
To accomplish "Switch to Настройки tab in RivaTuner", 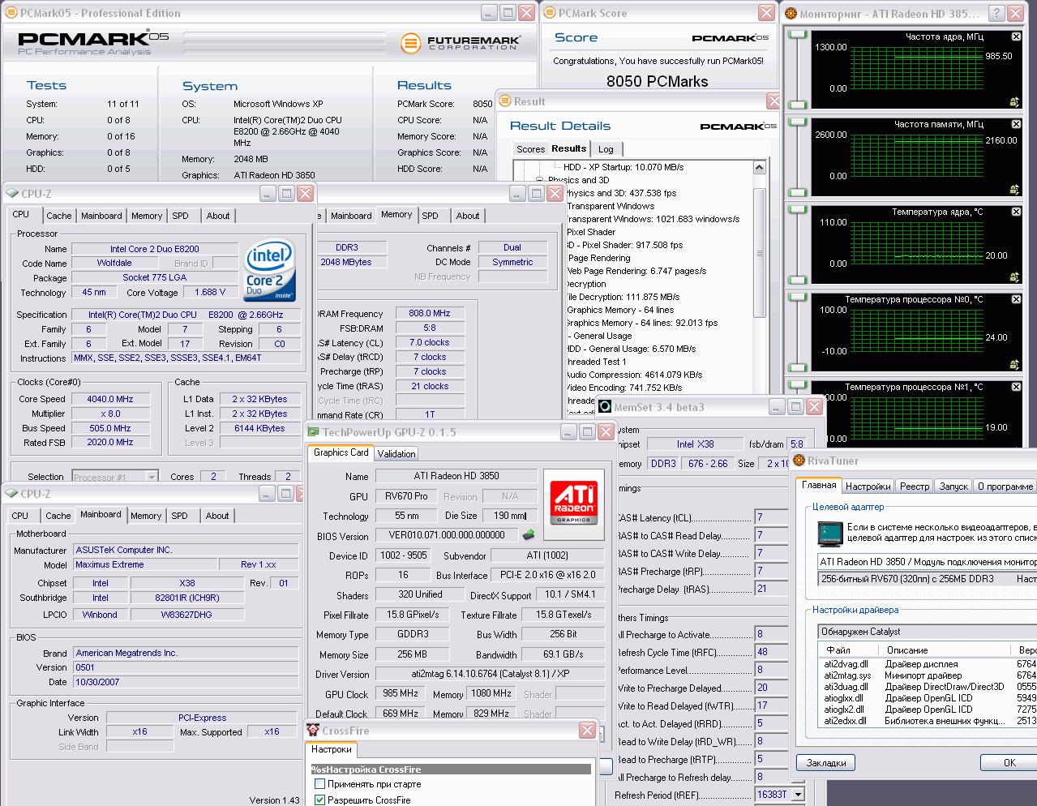I will click(868, 487).
